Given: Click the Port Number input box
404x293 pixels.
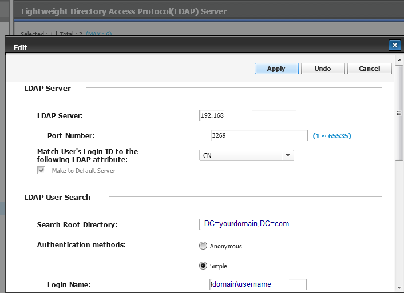Looking at the screenshot, I should (259, 135).
